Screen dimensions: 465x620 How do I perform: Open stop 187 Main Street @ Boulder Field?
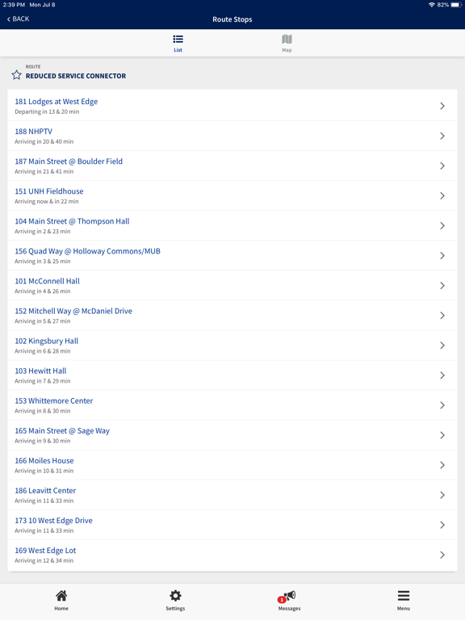(x=232, y=165)
